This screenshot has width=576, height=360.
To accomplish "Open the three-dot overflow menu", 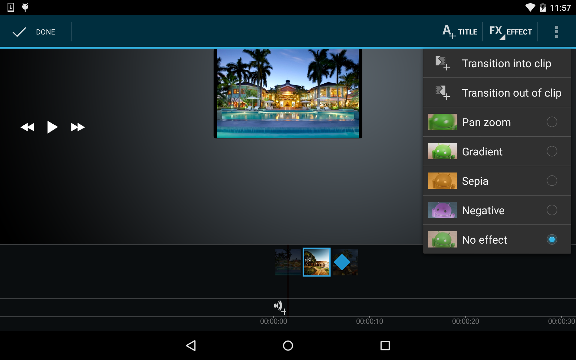I will coord(556,32).
